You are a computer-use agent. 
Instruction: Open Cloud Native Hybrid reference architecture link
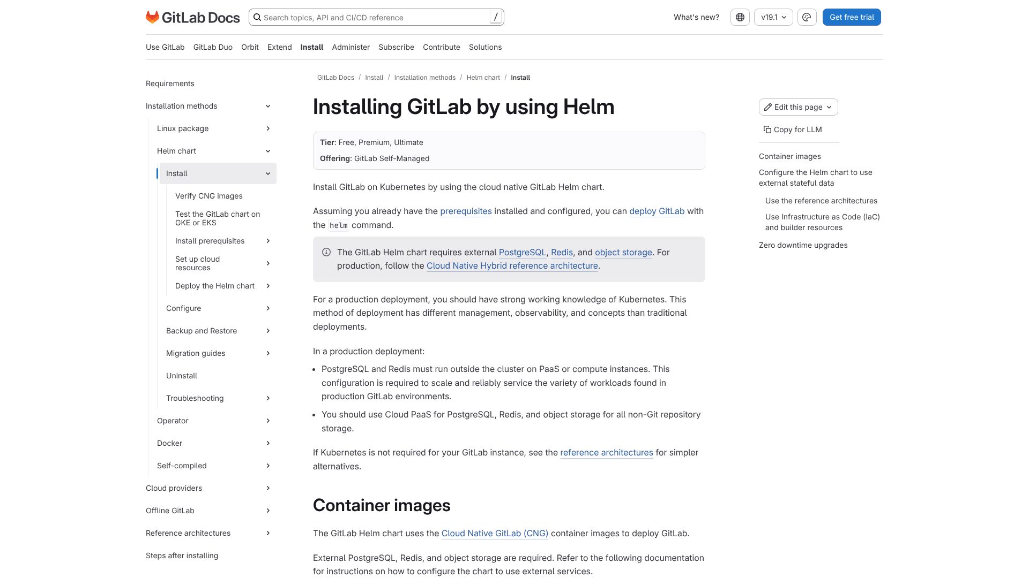coord(512,266)
